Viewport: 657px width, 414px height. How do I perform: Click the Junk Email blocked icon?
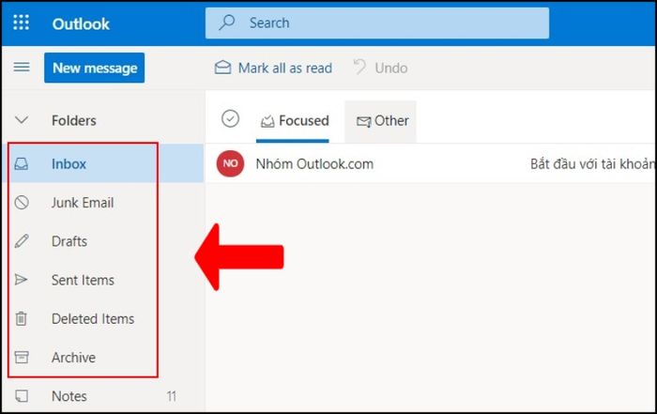[x=22, y=203]
